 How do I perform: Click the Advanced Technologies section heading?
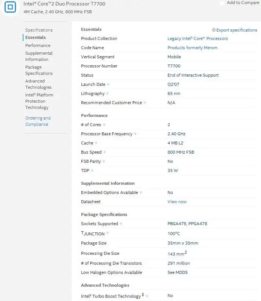[105, 286]
